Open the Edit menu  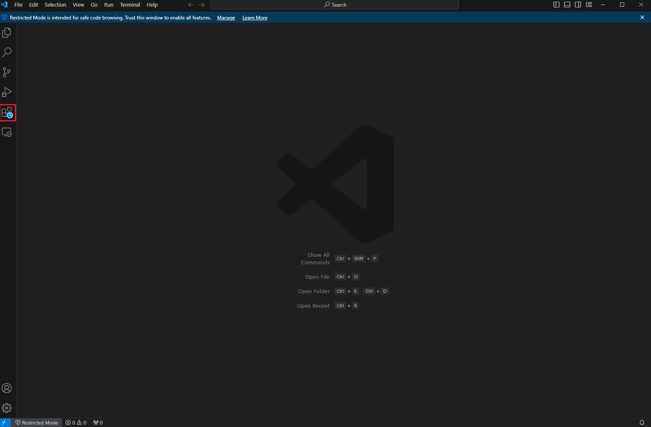tap(33, 5)
